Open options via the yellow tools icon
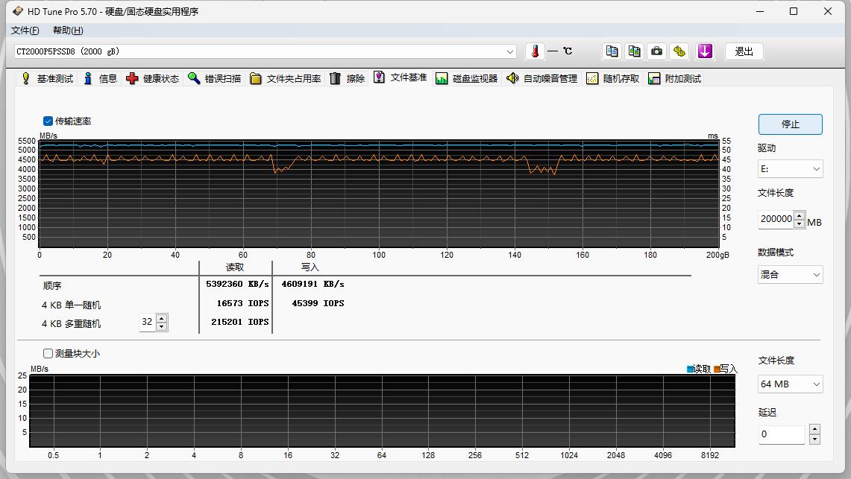This screenshot has width=851, height=479. point(679,51)
